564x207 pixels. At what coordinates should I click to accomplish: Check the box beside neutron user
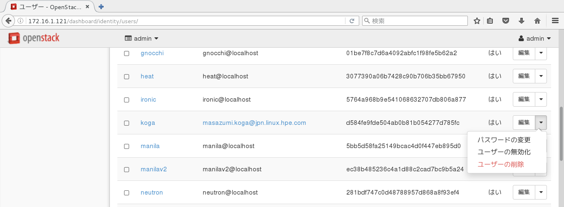tap(127, 193)
